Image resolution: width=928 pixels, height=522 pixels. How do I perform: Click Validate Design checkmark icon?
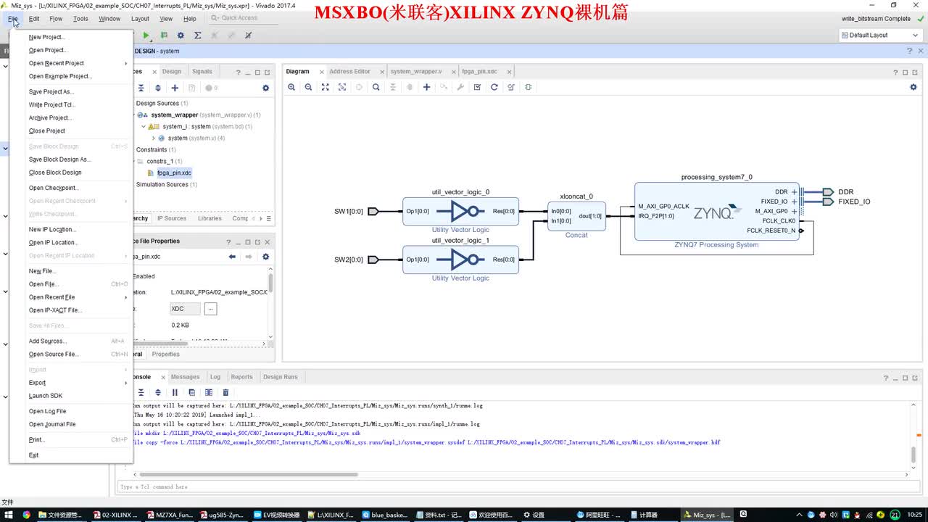pos(477,87)
